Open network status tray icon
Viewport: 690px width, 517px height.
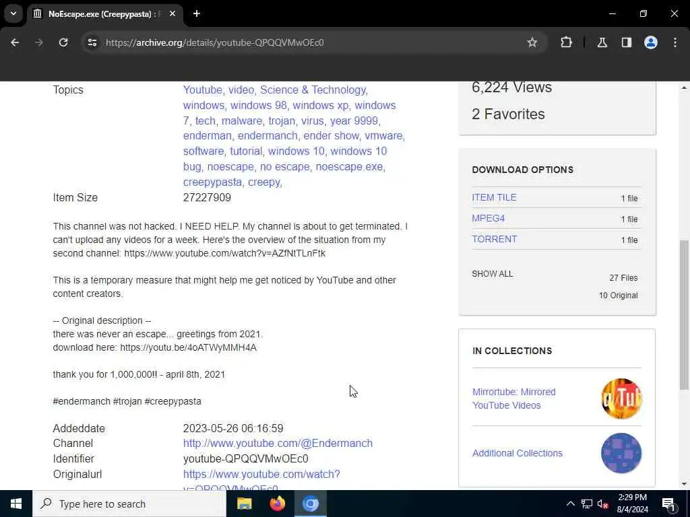pyautogui.click(x=587, y=504)
